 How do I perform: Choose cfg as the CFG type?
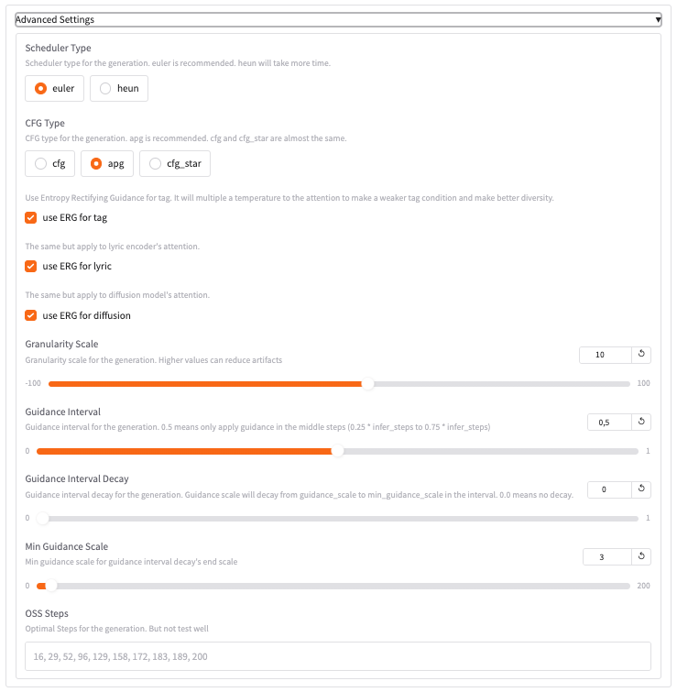tap(49, 164)
